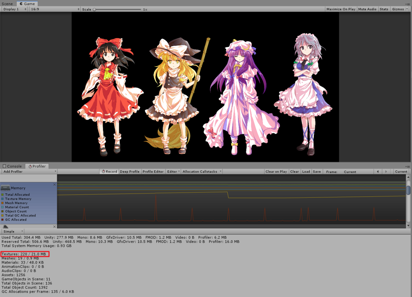The width and height of the screenshot is (412, 297).
Task: Open the Console tab
Action: 12,166
